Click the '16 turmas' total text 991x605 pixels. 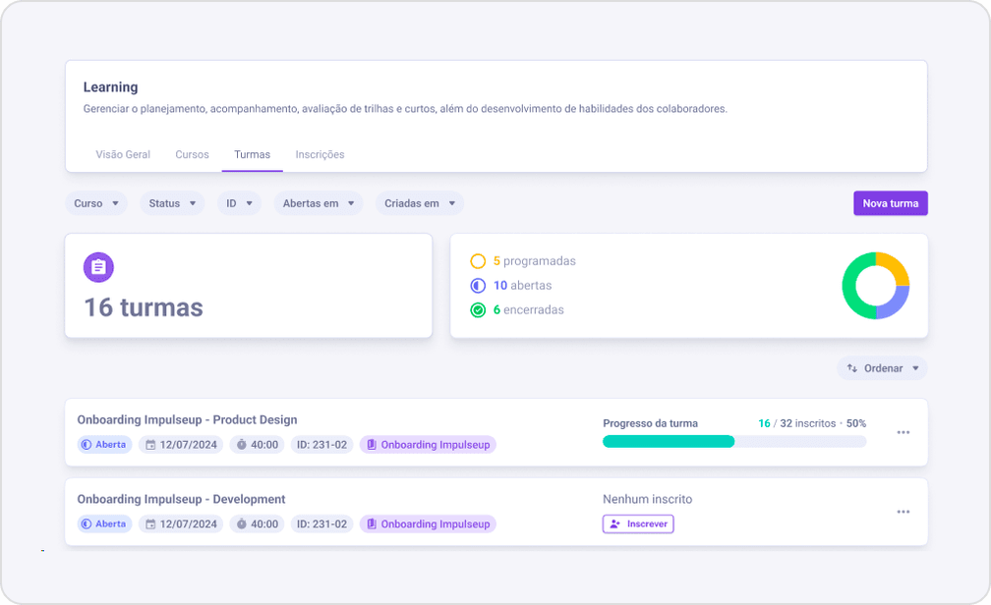(144, 307)
